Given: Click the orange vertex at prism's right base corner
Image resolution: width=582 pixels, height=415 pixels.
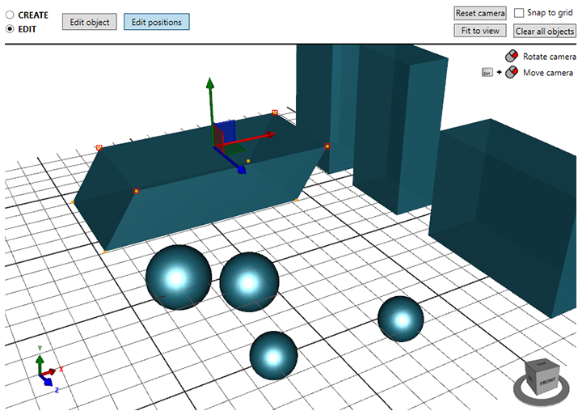Looking at the screenshot, I should [297, 201].
